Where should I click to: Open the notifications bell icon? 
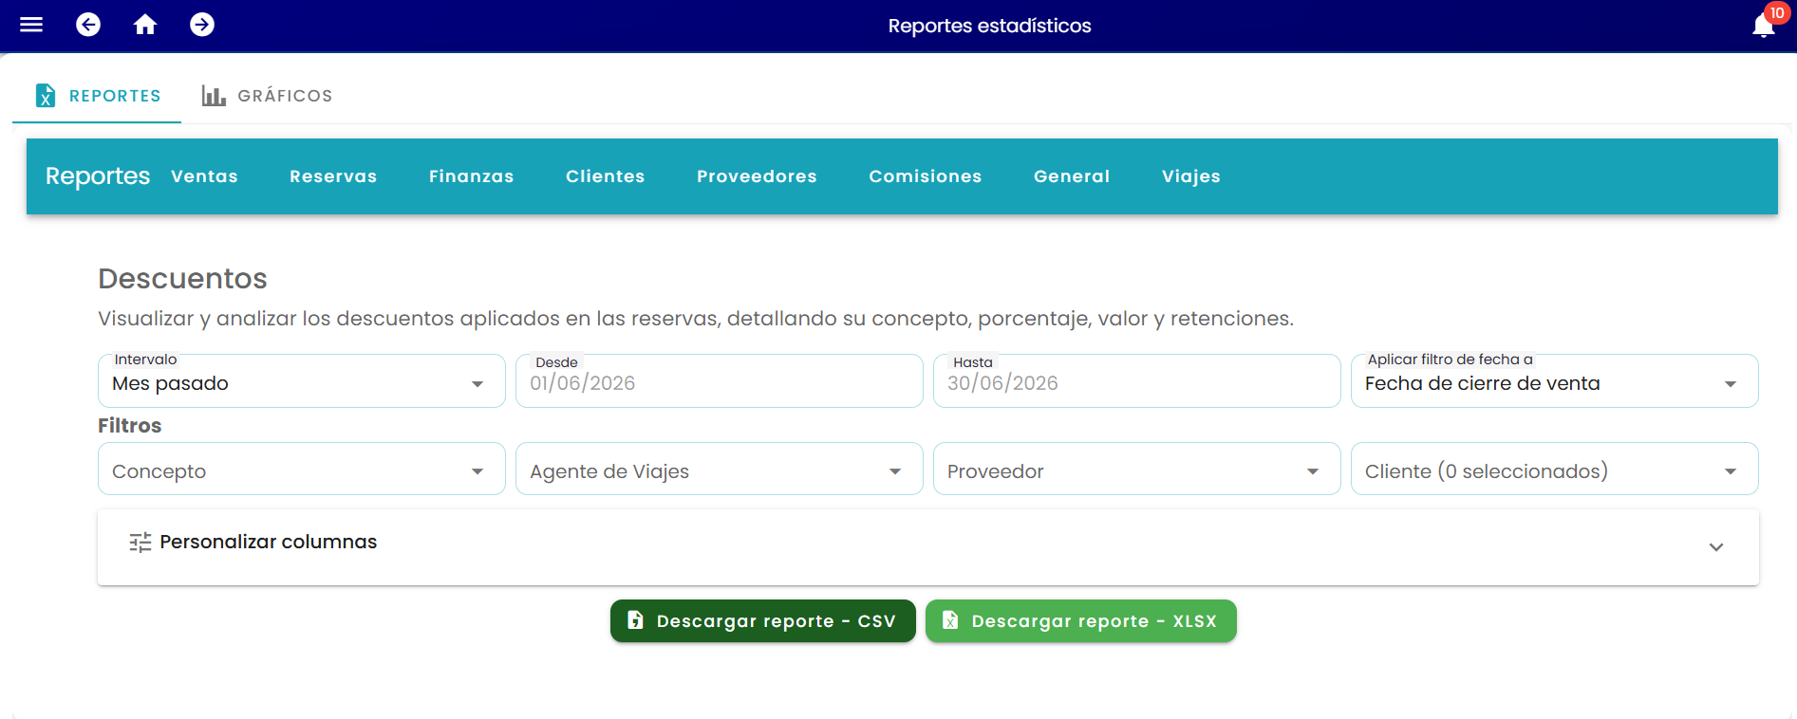click(1764, 26)
